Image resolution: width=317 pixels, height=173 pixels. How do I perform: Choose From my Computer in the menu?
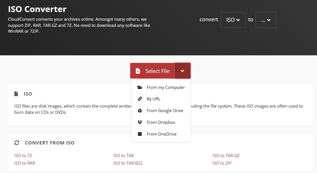click(x=166, y=87)
